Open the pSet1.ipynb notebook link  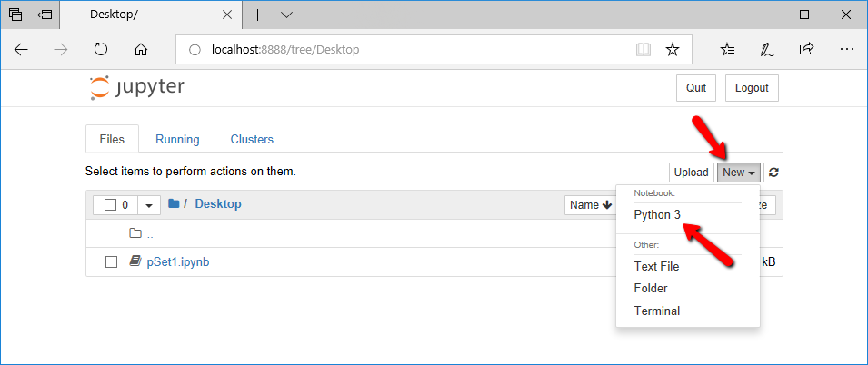[x=178, y=262]
